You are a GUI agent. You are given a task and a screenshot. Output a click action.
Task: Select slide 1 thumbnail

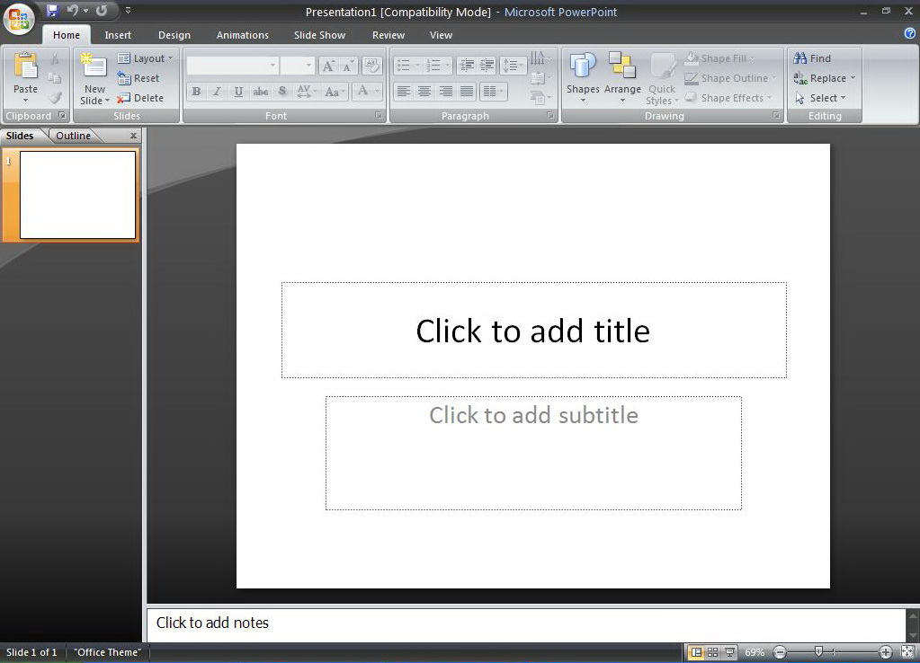pyautogui.click(x=77, y=195)
